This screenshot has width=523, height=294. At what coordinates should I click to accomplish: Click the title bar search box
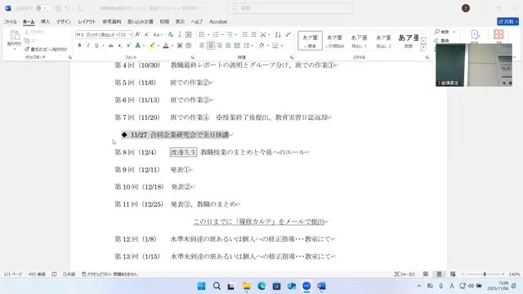click(x=289, y=8)
